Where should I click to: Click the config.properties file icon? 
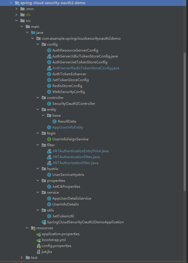click(39, 246)
